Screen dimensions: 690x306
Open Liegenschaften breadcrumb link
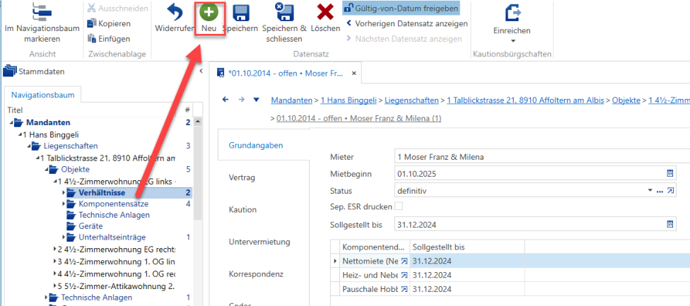(411, 100)
